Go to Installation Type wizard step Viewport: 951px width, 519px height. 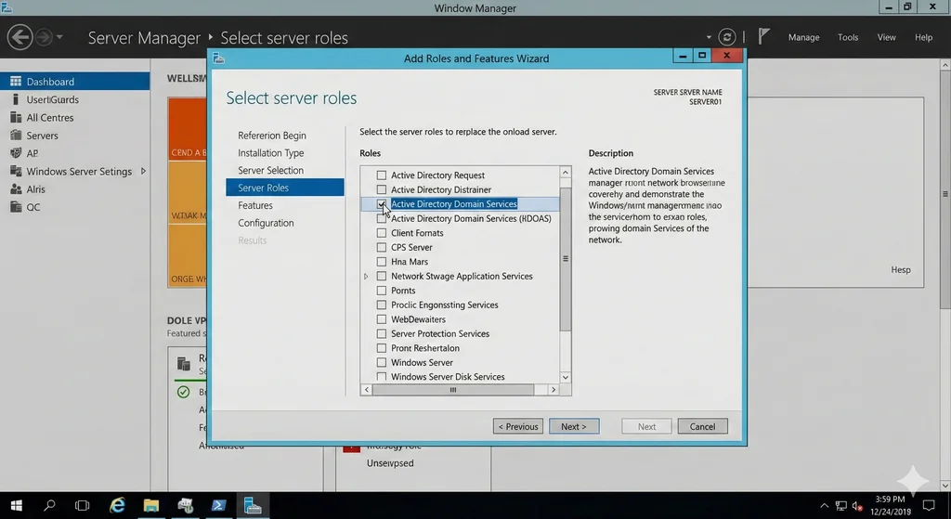(270, 153)
